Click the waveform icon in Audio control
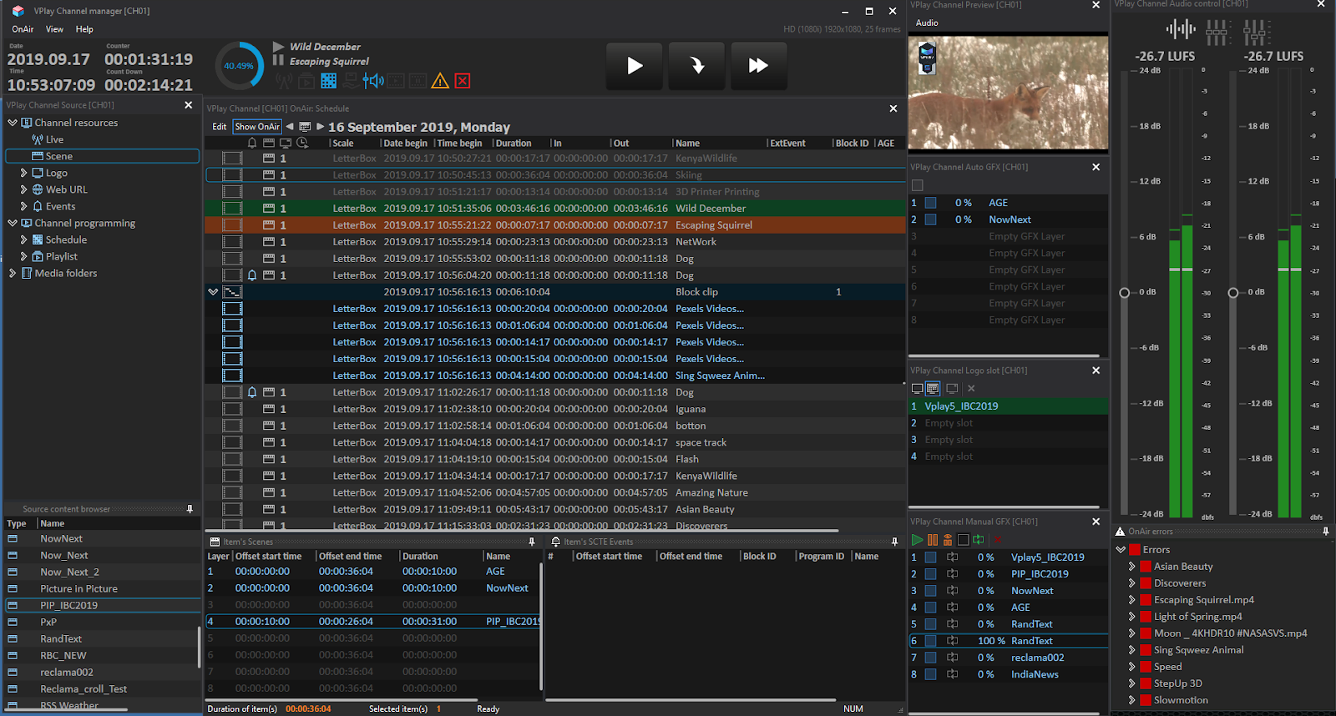The height and width of the screenshot is (716, 1336). click(1181, 30)
